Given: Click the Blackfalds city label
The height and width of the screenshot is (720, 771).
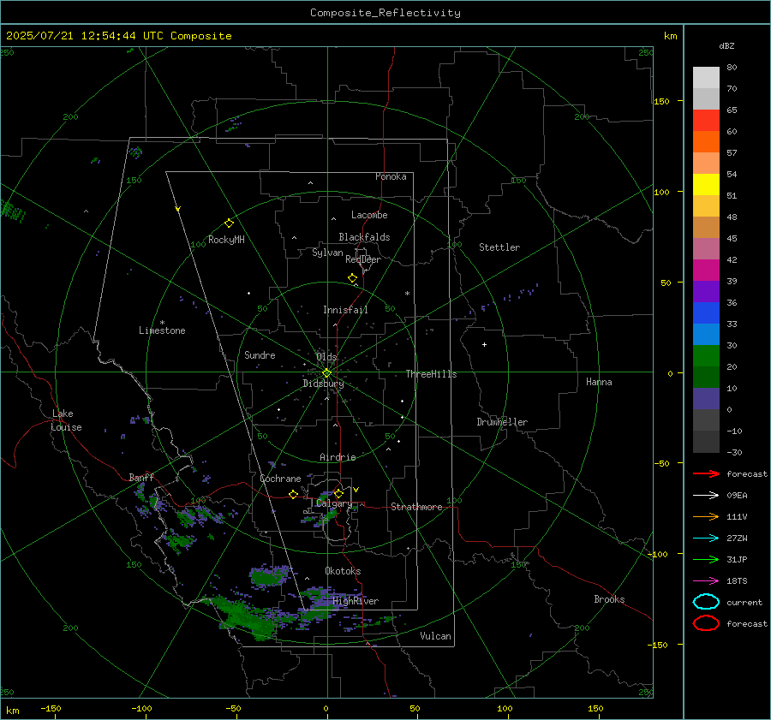Looking at the screenshot, I should [364, 237].
